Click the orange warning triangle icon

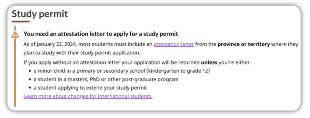coord(15,34)
